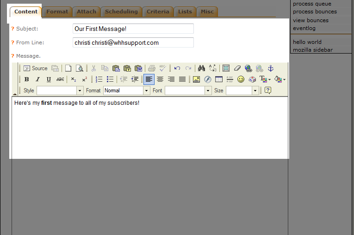
Task: Switch to the Attach tab
Action: [x=87, y=12]
